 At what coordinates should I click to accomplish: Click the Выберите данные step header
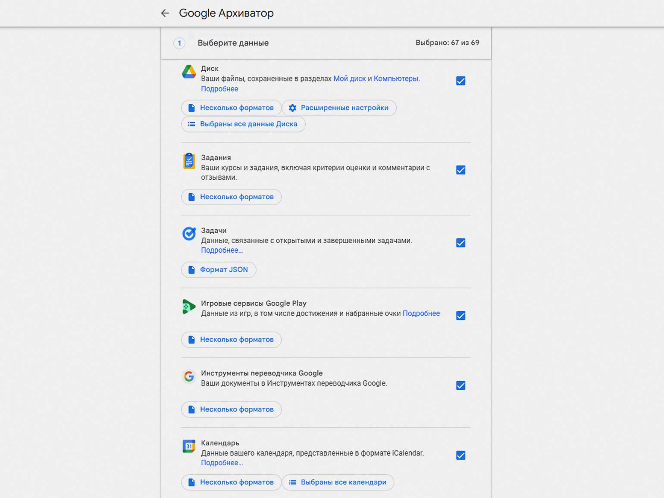pyautogui.click(x=233, y=43)
